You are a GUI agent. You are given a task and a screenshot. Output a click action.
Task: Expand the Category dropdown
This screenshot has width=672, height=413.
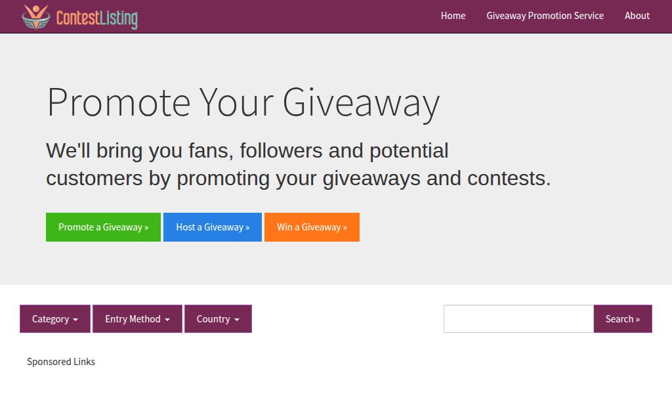(55, 319)
